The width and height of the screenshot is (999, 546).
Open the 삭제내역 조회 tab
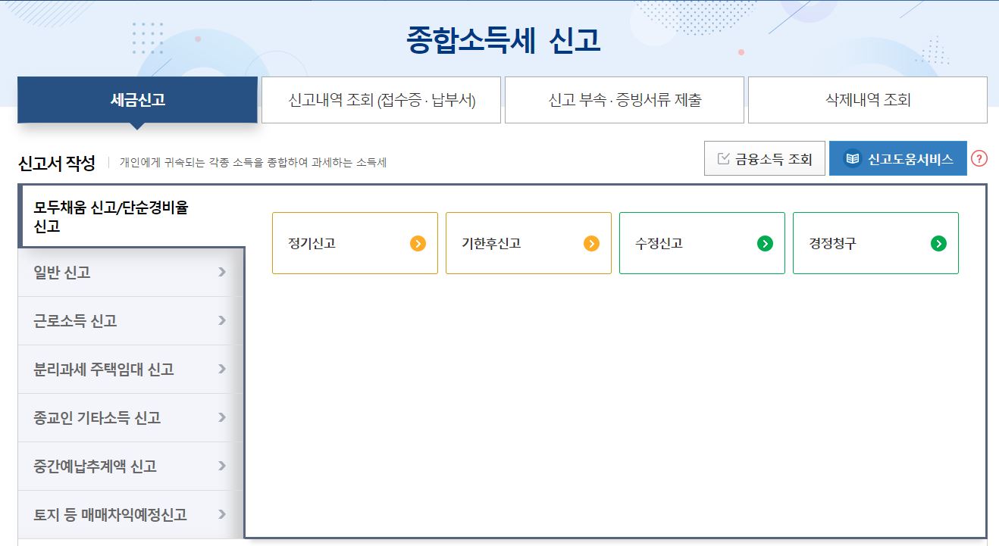[x=868, y=99]
